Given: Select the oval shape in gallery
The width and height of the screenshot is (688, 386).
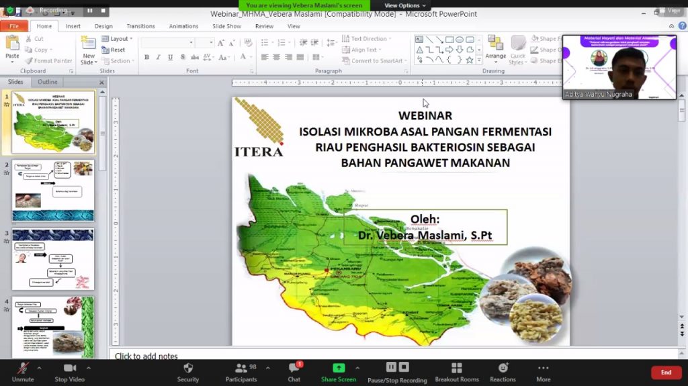Looking at the screenshot, I should click(x=460, y=40).
